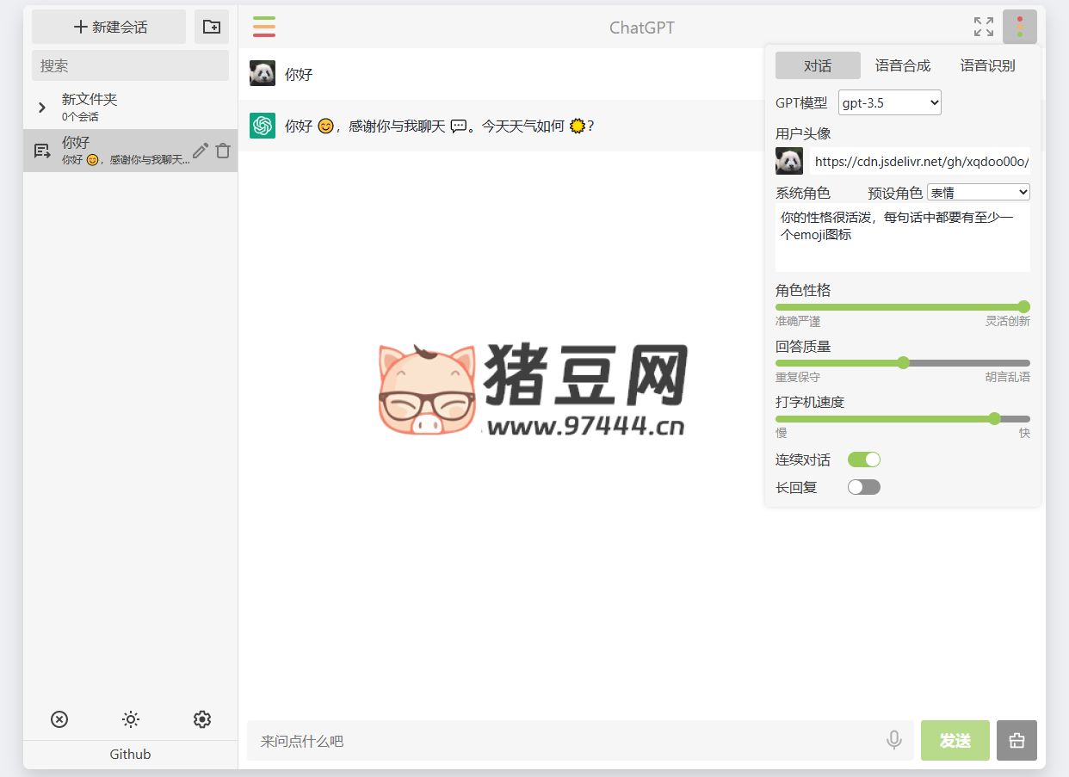The height and width of the screenshot is (777, 1069).
Task: Click the 回答质量 slider handle
Action: pos(903,362)
